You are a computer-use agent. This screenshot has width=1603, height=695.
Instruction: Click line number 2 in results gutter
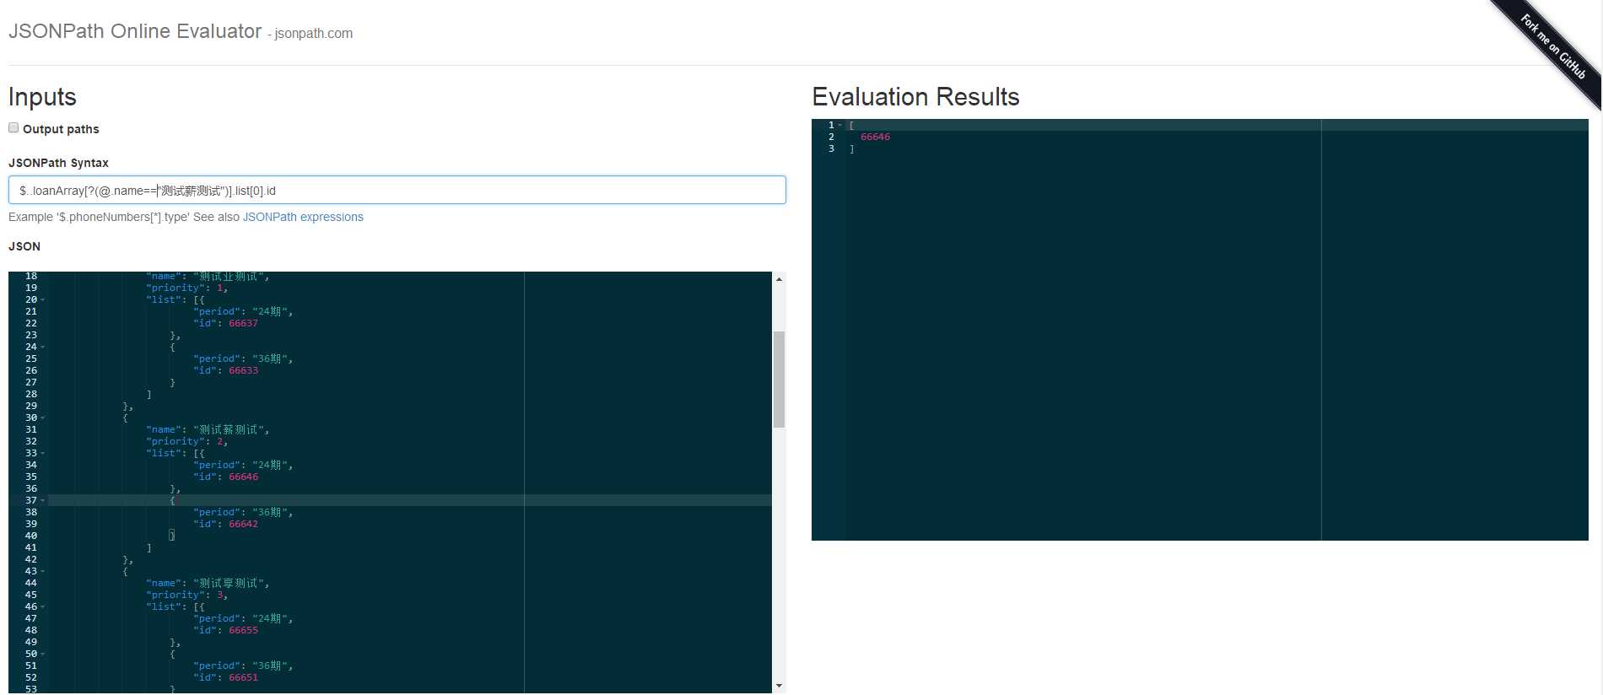pyautogui.click(x=831, y=137)
